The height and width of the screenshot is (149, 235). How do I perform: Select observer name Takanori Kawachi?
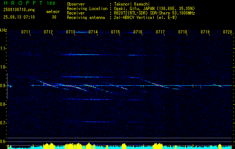tap(131, 4)
